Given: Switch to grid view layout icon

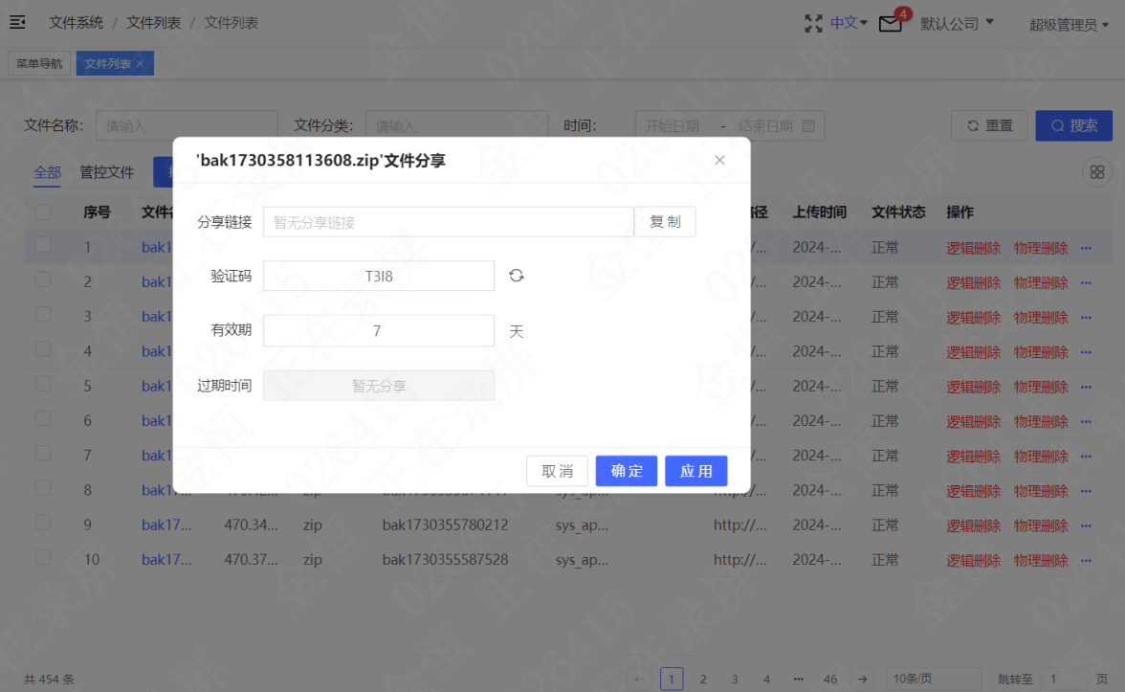Looking at the screenshot, I should click(1096, 172).
